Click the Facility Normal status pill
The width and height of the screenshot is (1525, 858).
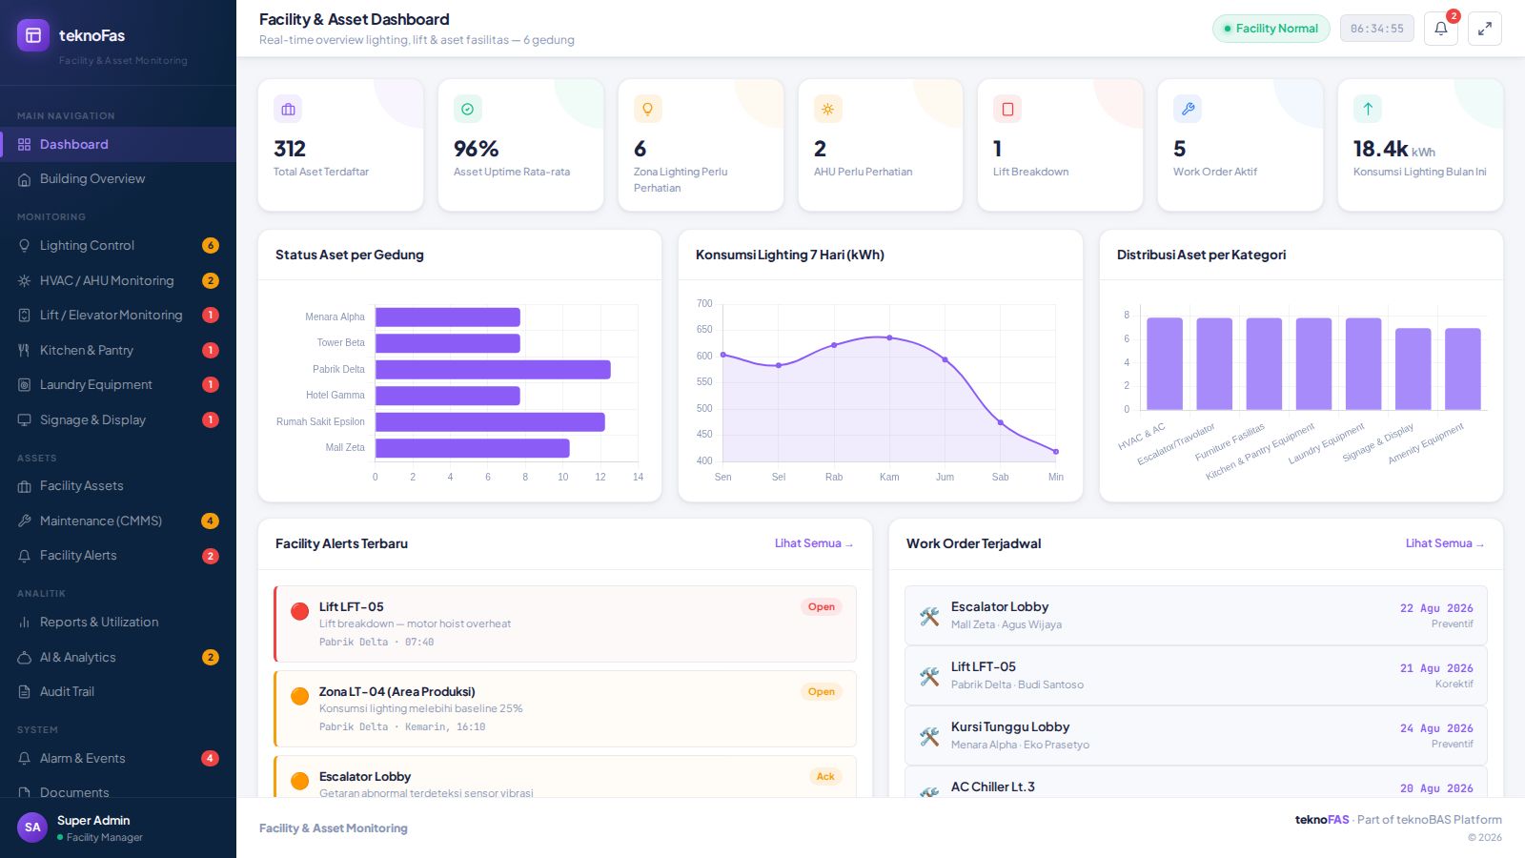pyautogui.click(x=1271, y=29)
